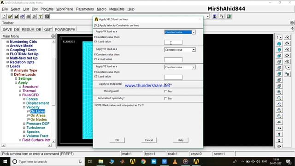Screen dimensions: 295x166
Task: Click the Open file folder icon
Action: [x=10, y=17]
